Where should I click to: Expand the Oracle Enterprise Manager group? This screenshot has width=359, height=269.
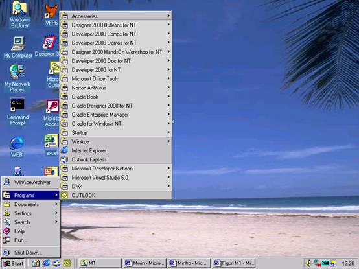point(115,115)
